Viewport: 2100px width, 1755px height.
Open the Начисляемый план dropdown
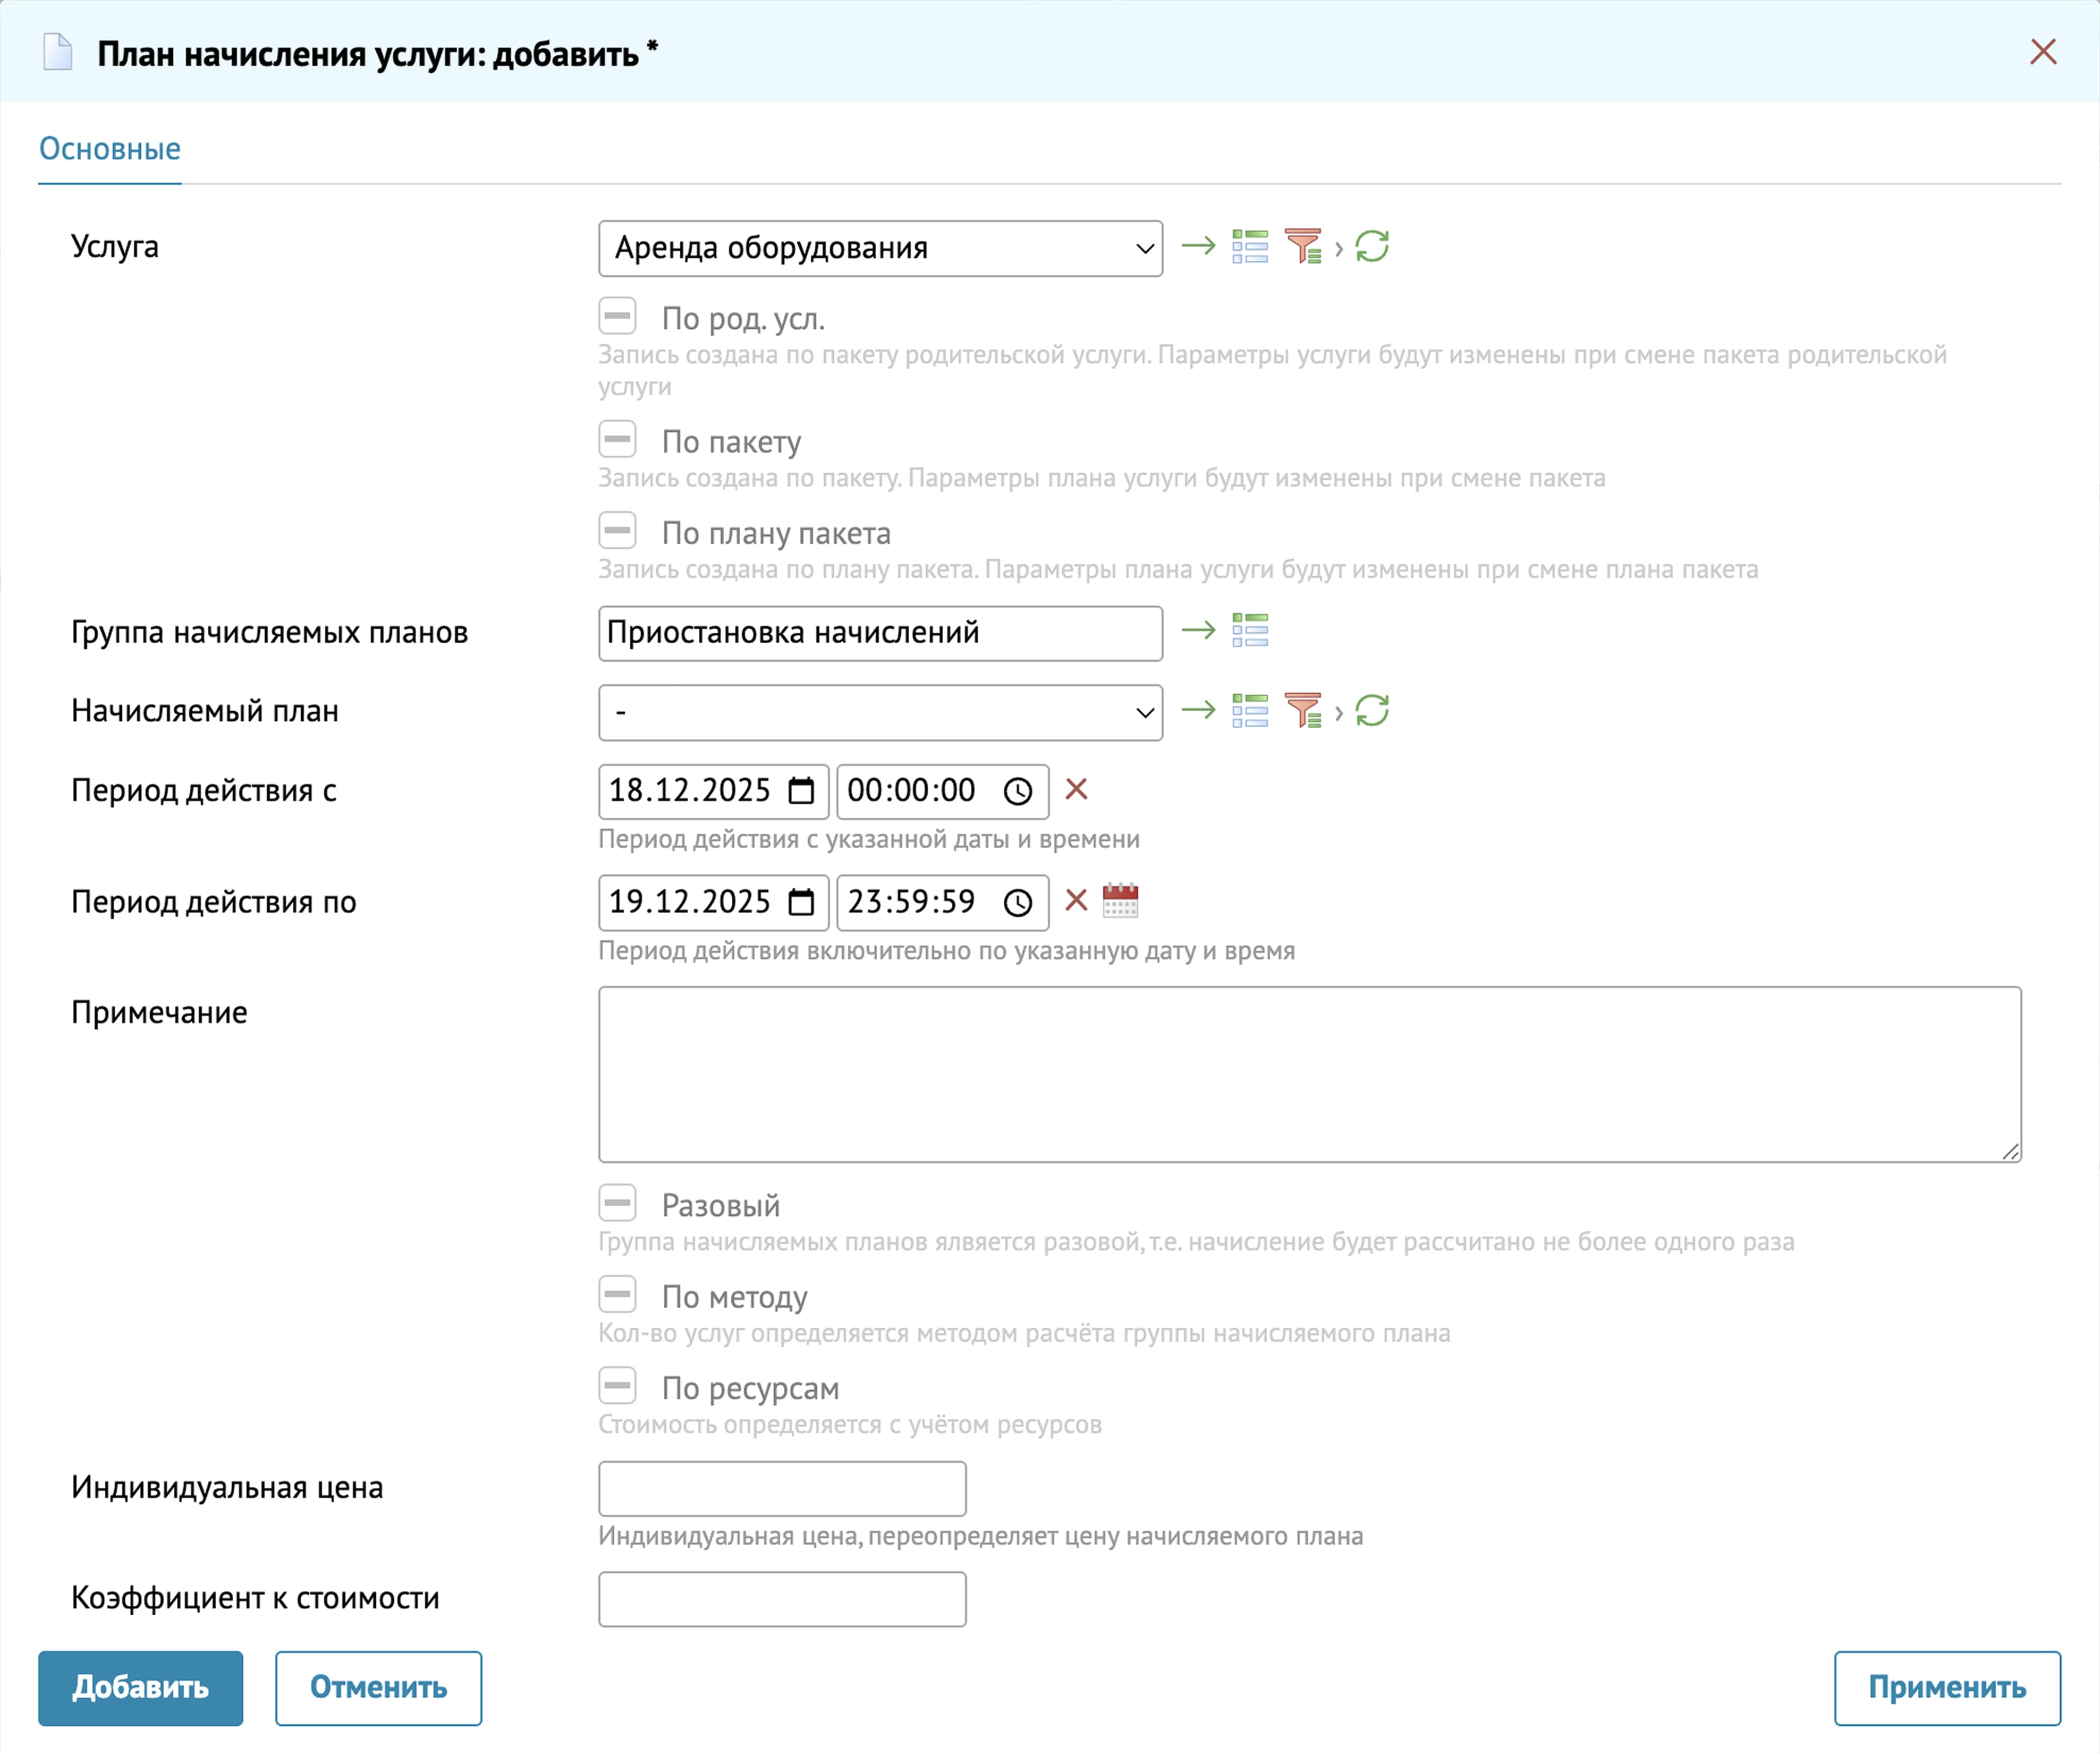(880, 713)
